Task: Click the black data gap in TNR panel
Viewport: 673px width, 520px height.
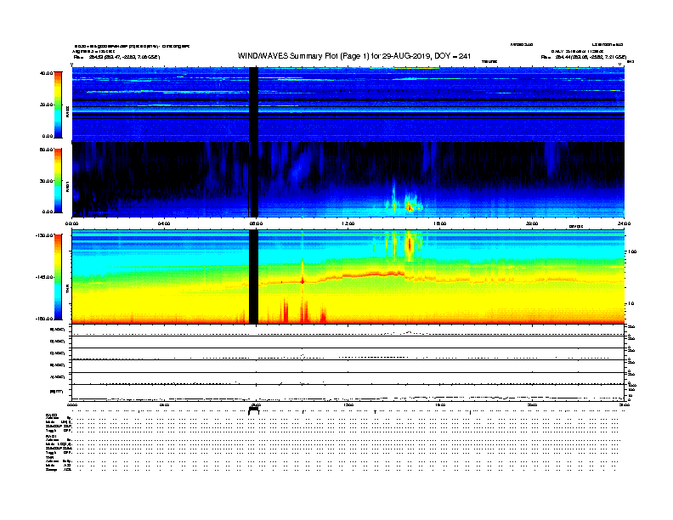Action: click(x=254, y=277)
